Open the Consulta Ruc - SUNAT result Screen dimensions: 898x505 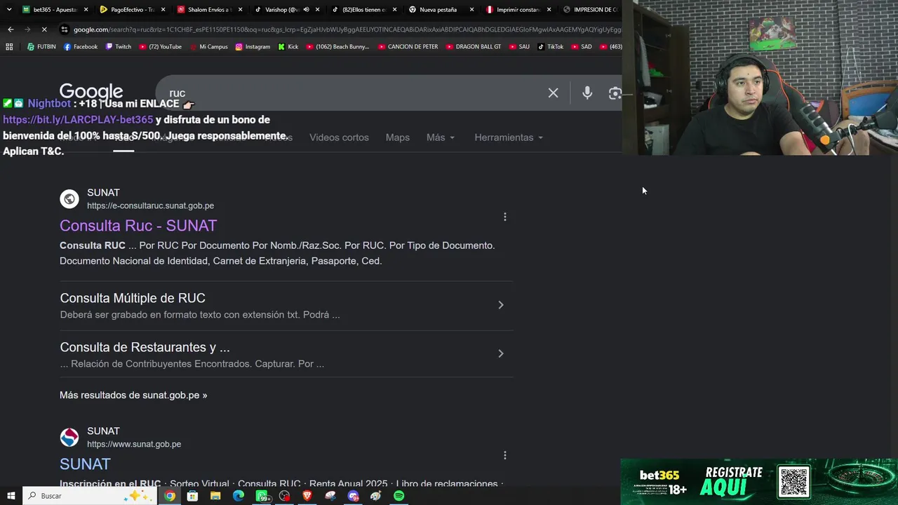pos(138,225)
